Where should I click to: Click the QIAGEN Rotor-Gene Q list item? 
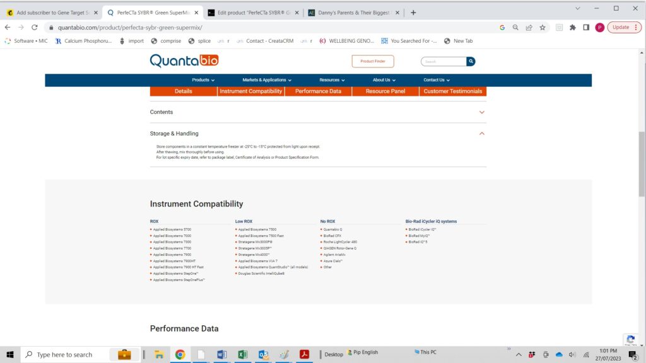point(339,248)
